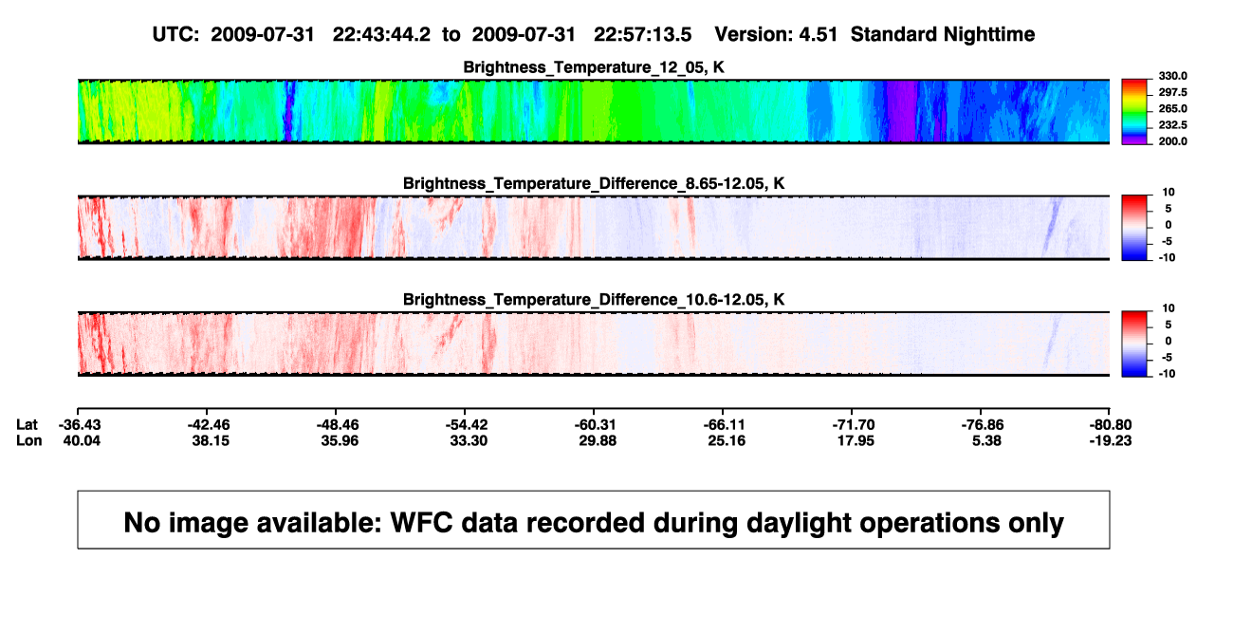Click the "Brightness_Temperature_Difference_10.6-12.05, K" title
The height and width of the screenshot is (633, 1233).
(594, 300)
